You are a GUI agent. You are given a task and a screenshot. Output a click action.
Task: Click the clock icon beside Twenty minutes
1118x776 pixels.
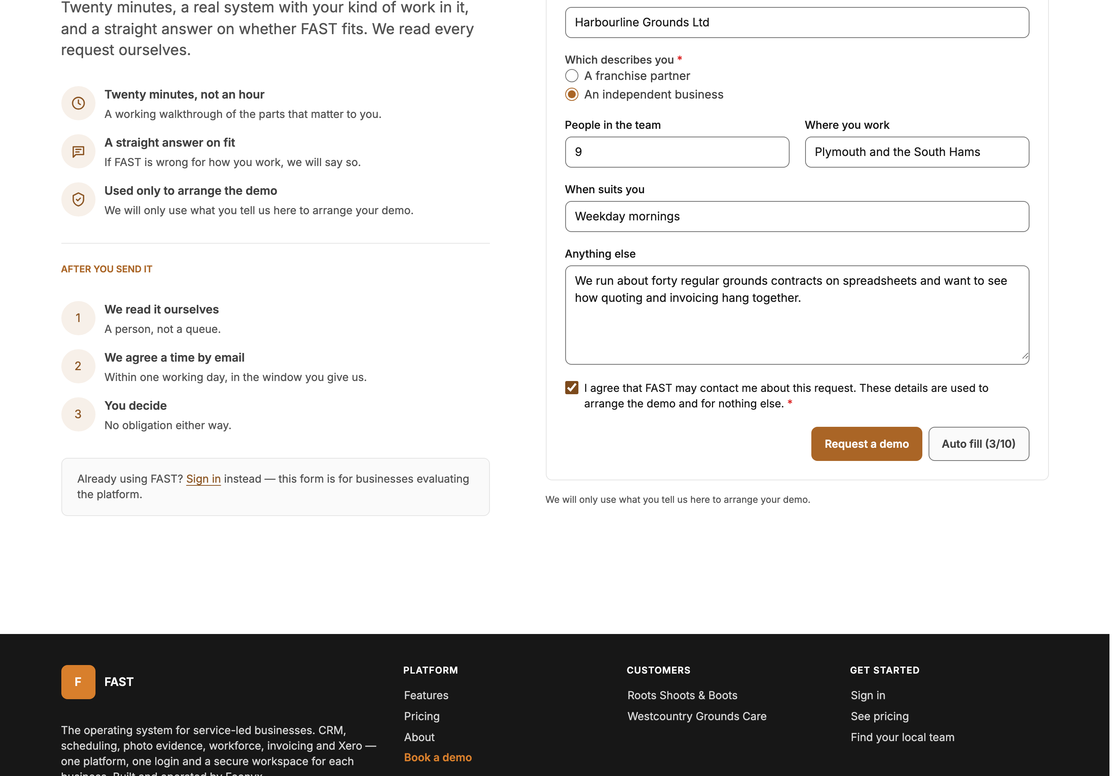[x=78, y=103]
